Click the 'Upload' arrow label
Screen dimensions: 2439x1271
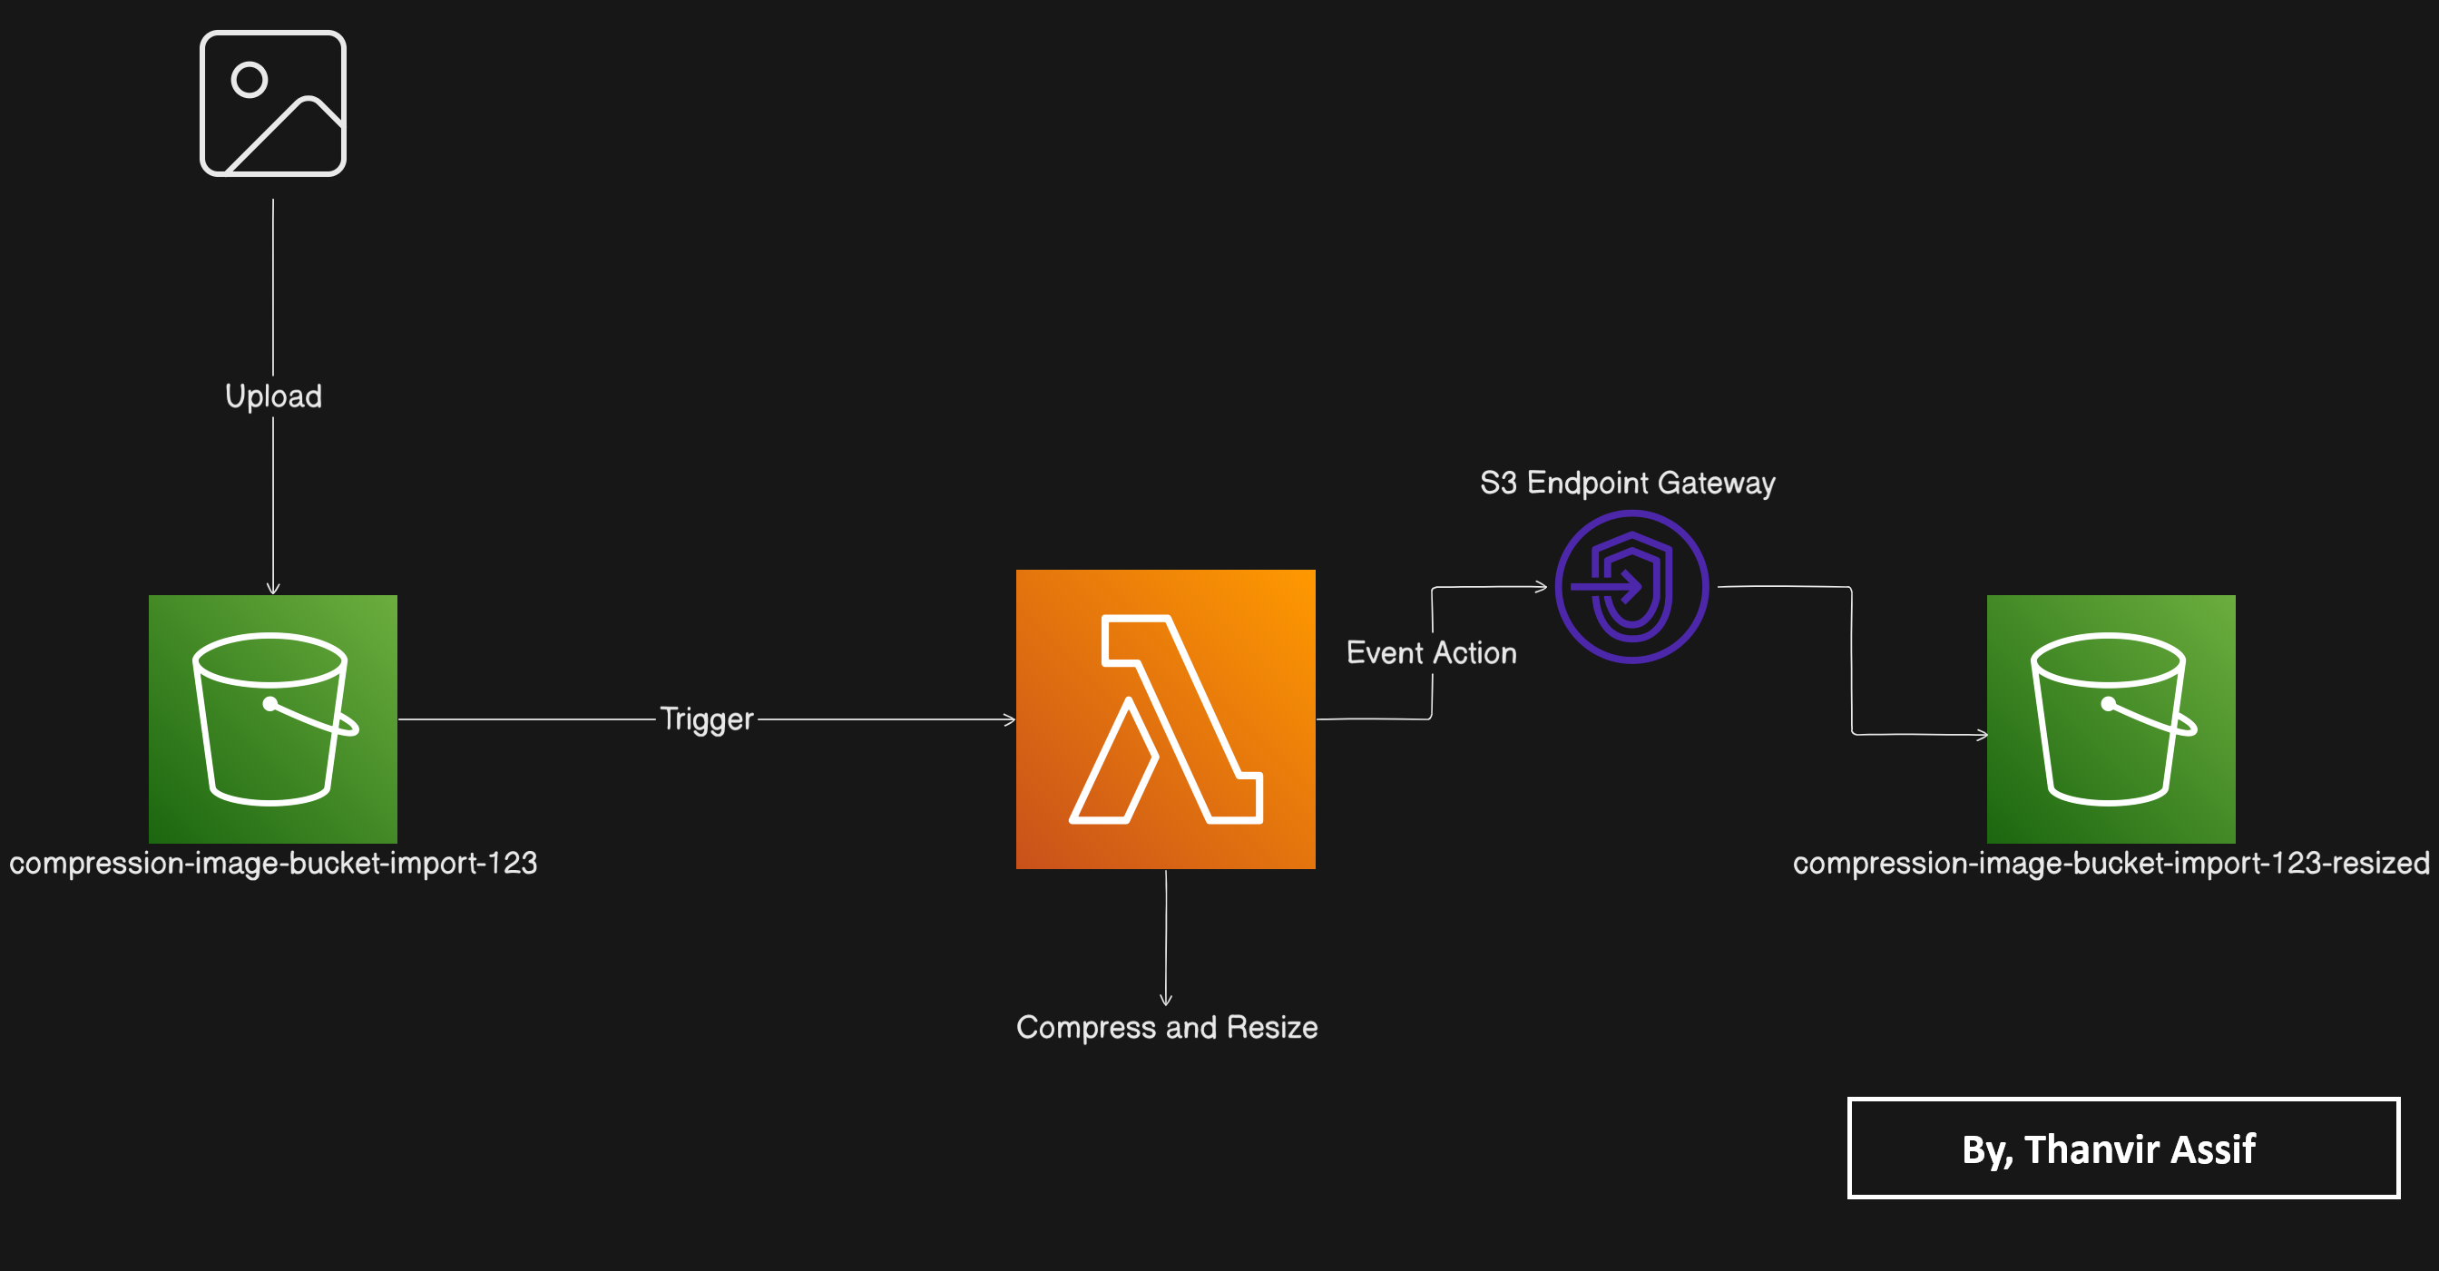point(274,396)
